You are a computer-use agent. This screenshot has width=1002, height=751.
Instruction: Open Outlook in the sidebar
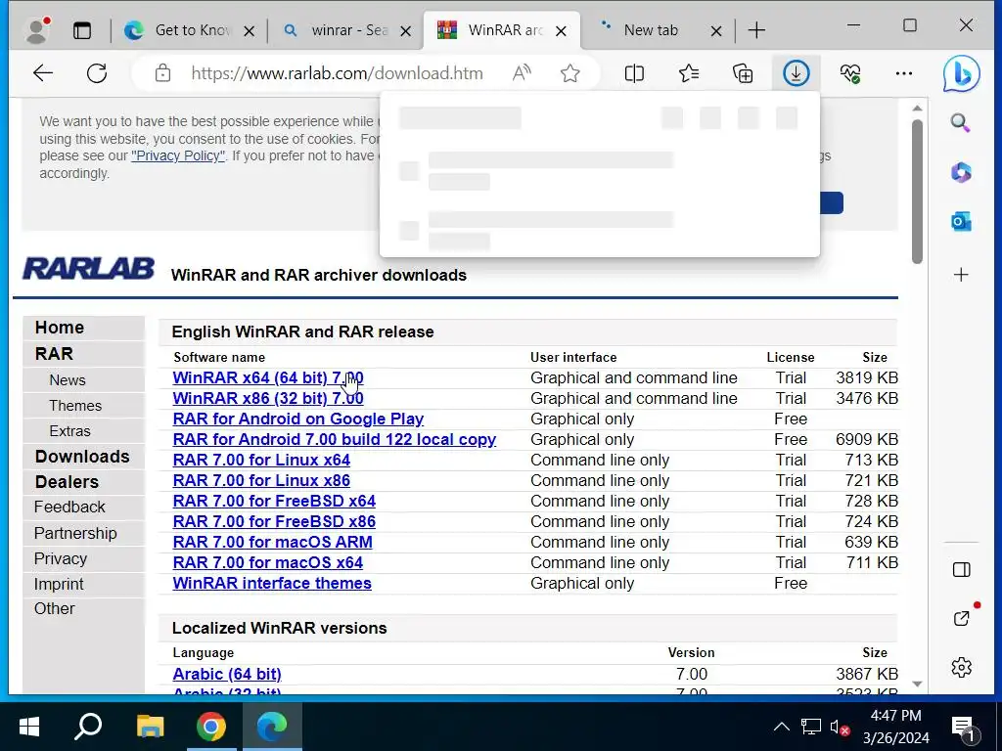961,222
